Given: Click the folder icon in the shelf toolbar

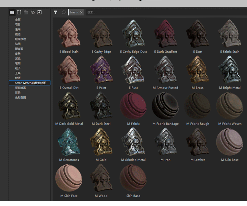Looking at the screenshot, I should [x=12, y=12].
